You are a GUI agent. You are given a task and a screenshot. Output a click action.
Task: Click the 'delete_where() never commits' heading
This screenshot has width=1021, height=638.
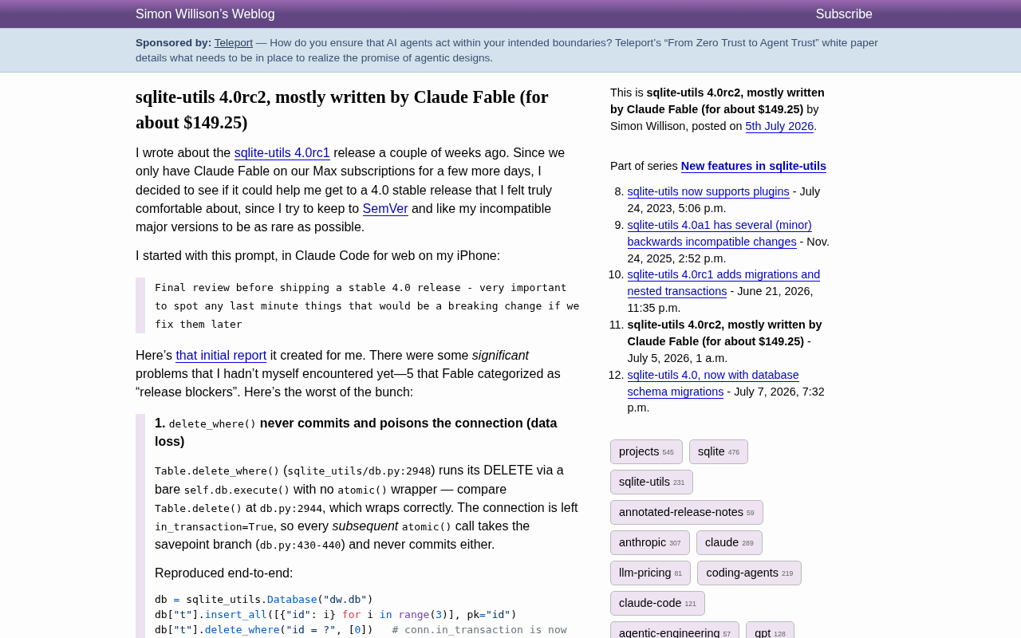pyautogui.click(x=356, y=432)
